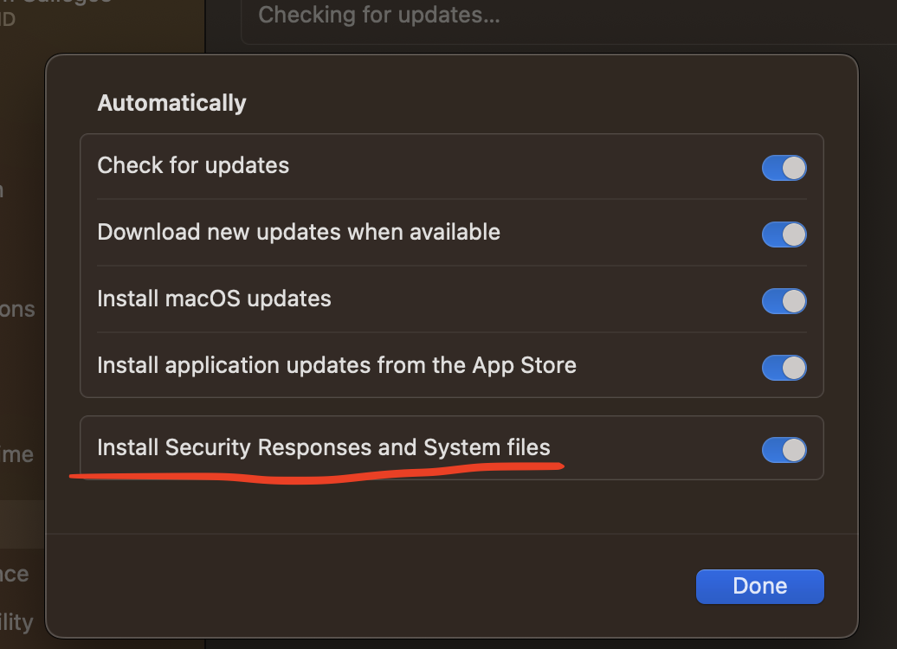
Task: Click 'Install application updates from the App Store' text
Action: (337, 365)
